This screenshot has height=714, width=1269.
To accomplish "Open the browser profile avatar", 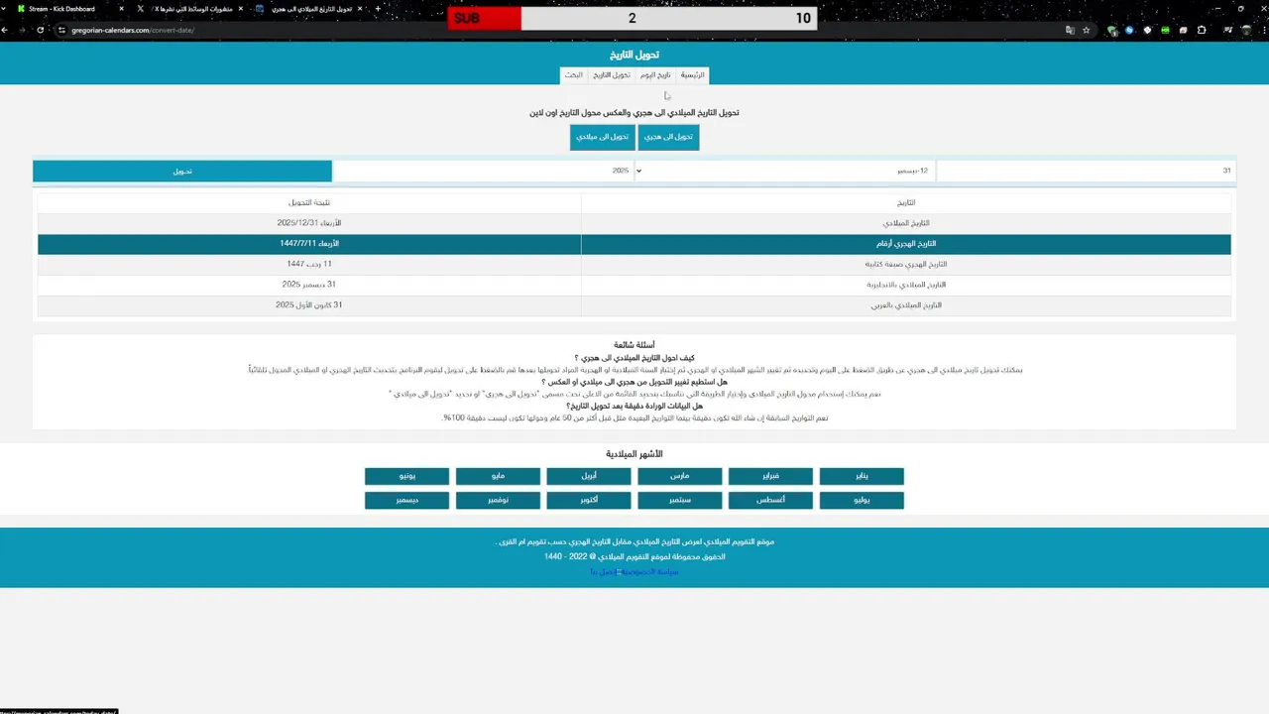I will [x=1246, y=30].
